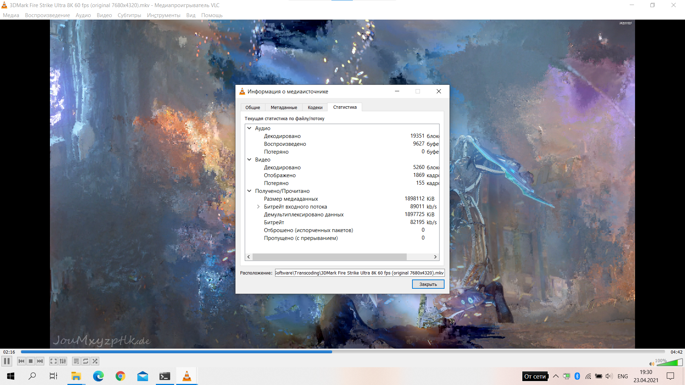Screen dimensions: 685x385
Task: Click the statistics scrollbar right arrow
Action: pyautogui.click(x=435, y=257)
